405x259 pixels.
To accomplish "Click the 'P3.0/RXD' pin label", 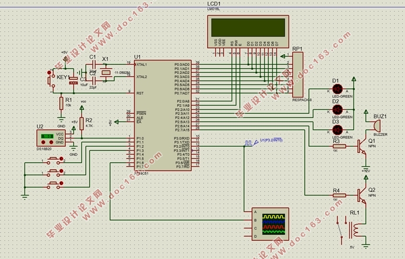I will (181, 138).
